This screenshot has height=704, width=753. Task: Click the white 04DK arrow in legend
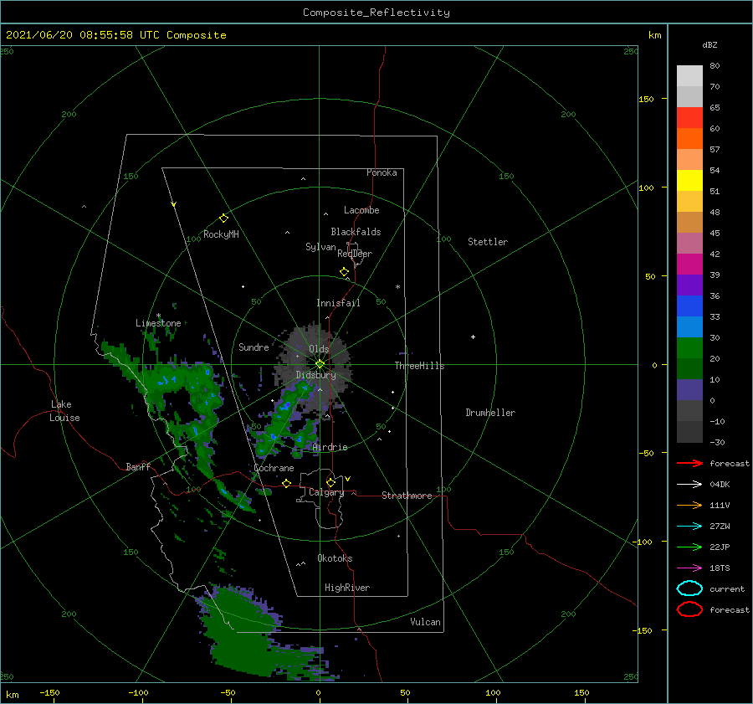pyautogui.click(x=689, y=484)
